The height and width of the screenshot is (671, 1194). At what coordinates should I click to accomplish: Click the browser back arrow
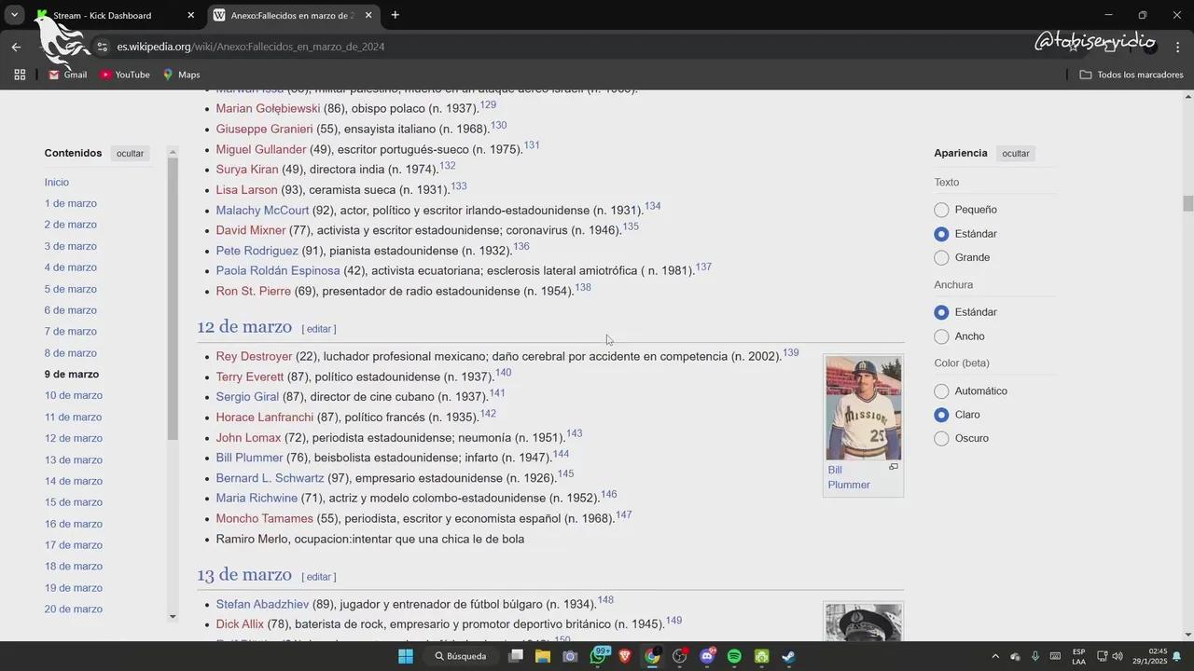click(x=16, y=47)
